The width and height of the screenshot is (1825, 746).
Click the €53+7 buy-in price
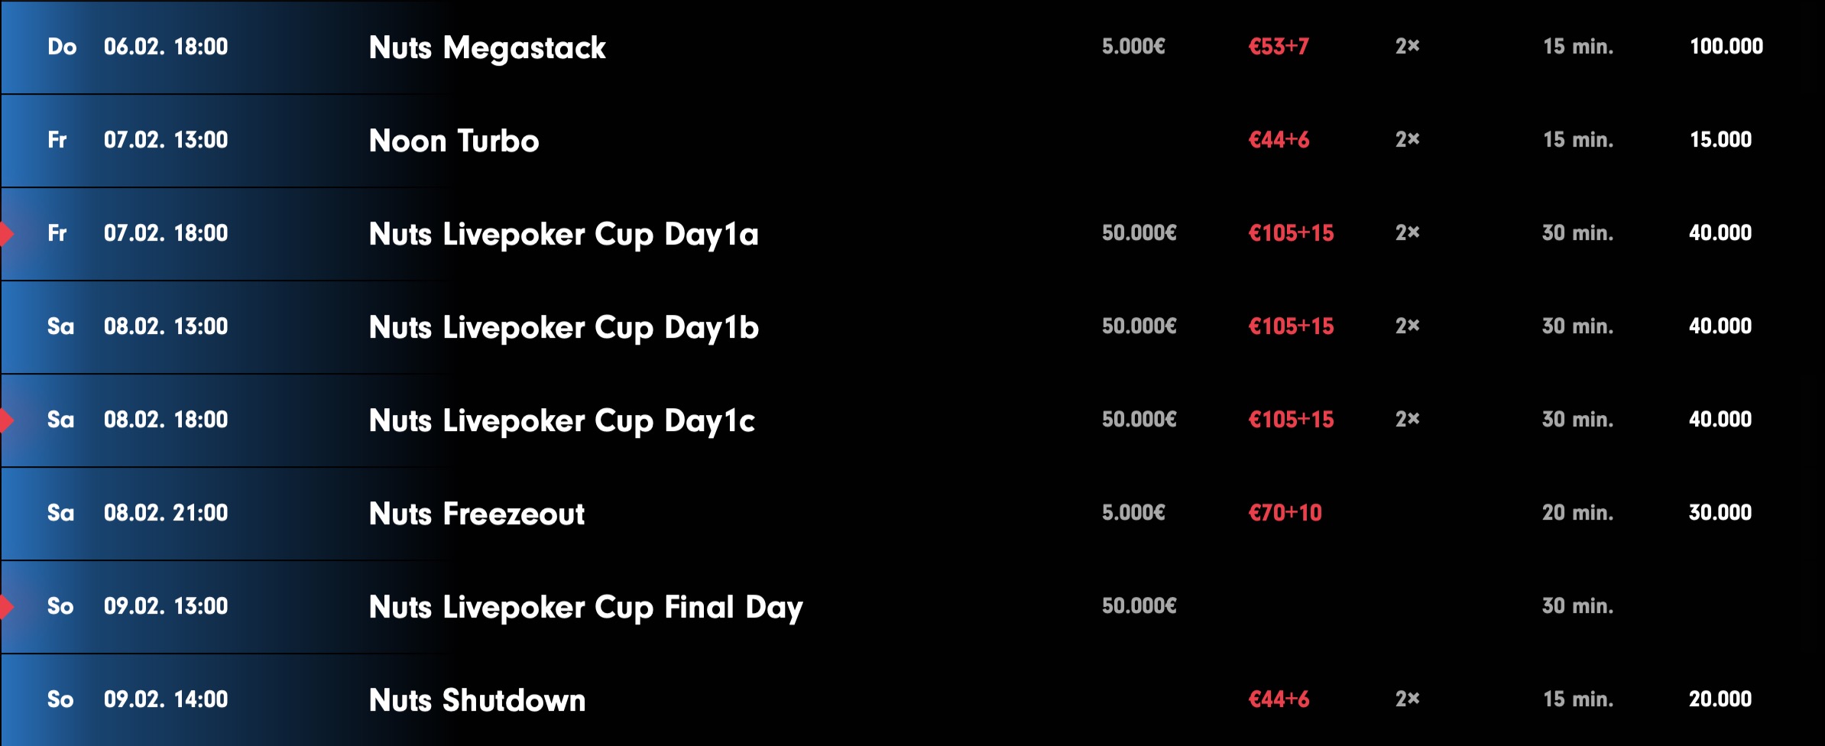click(x=1279, y=47)
